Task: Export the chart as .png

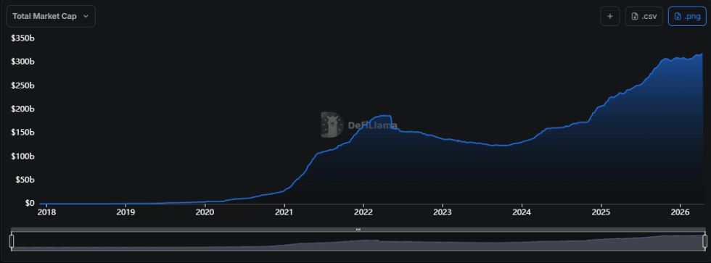Action: click(x=687, y=16)
